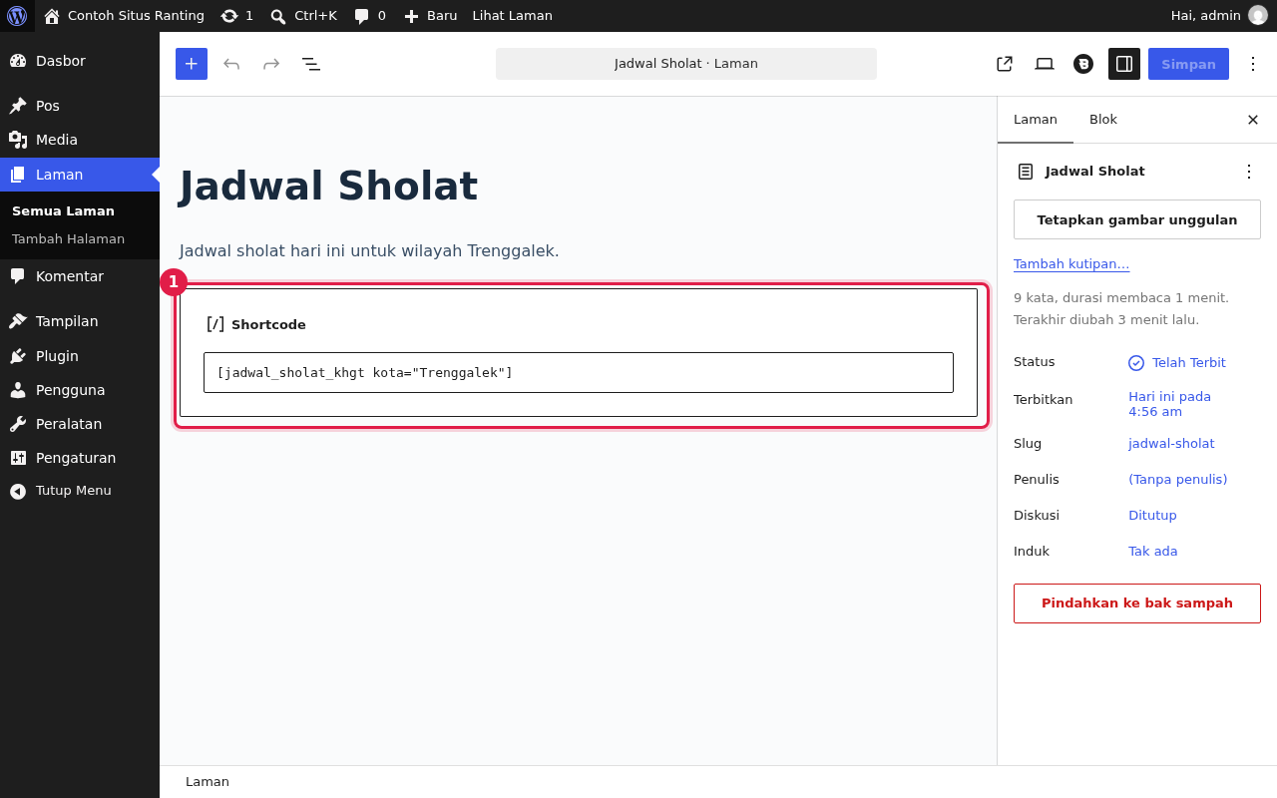Image resolution: width=1277 pixels, height=798 pixels.
Task: Open the Media menu item
Action: click(80, 140)
